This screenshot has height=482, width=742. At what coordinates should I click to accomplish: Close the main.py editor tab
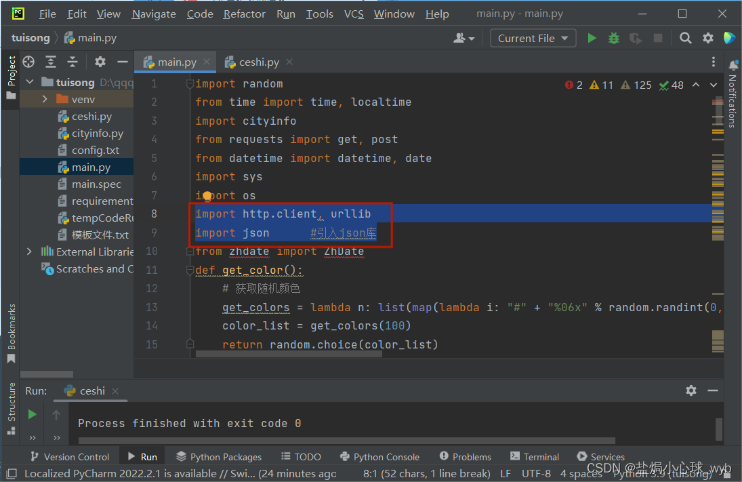206,62
